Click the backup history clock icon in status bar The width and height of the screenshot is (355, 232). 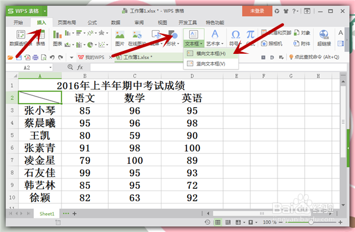208,223
